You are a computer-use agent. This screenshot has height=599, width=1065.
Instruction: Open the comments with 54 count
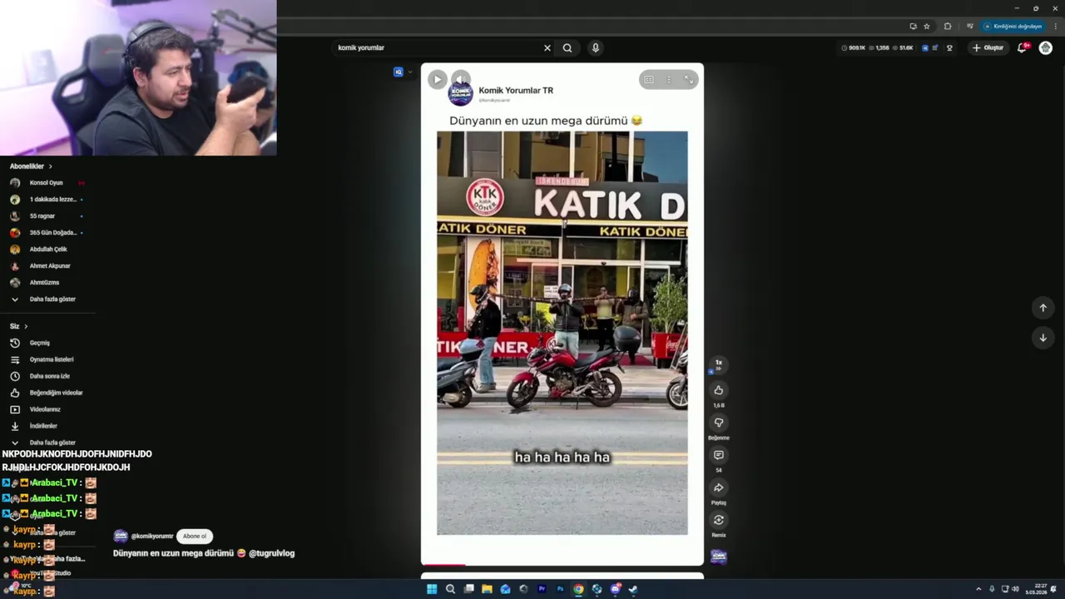pyautogui.click(x=719, y=455)
